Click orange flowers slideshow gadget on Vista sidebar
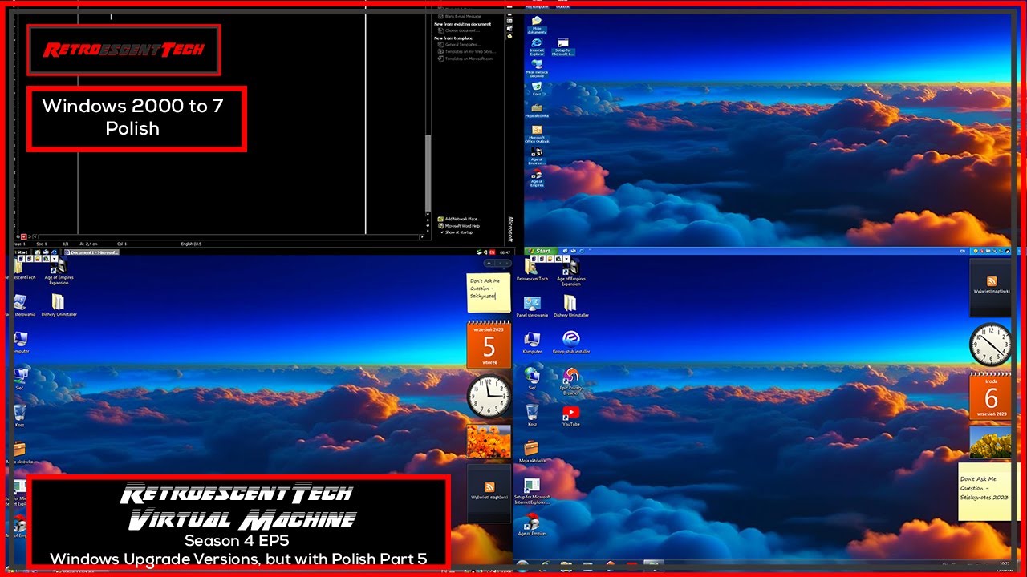The width and height of the screenshot is (1027, 577). pyautogui.click(x=489, y=442)
